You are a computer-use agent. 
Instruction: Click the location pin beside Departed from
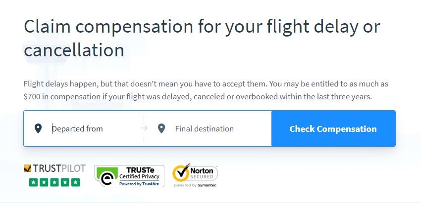click(38, 128)
